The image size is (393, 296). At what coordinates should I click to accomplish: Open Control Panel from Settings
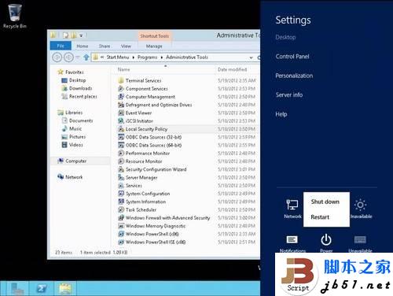coord(292,57)
